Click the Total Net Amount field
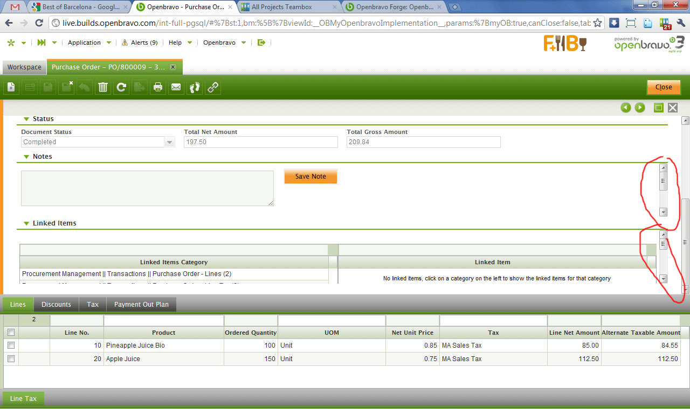690x409 pixels. point(261,142)
